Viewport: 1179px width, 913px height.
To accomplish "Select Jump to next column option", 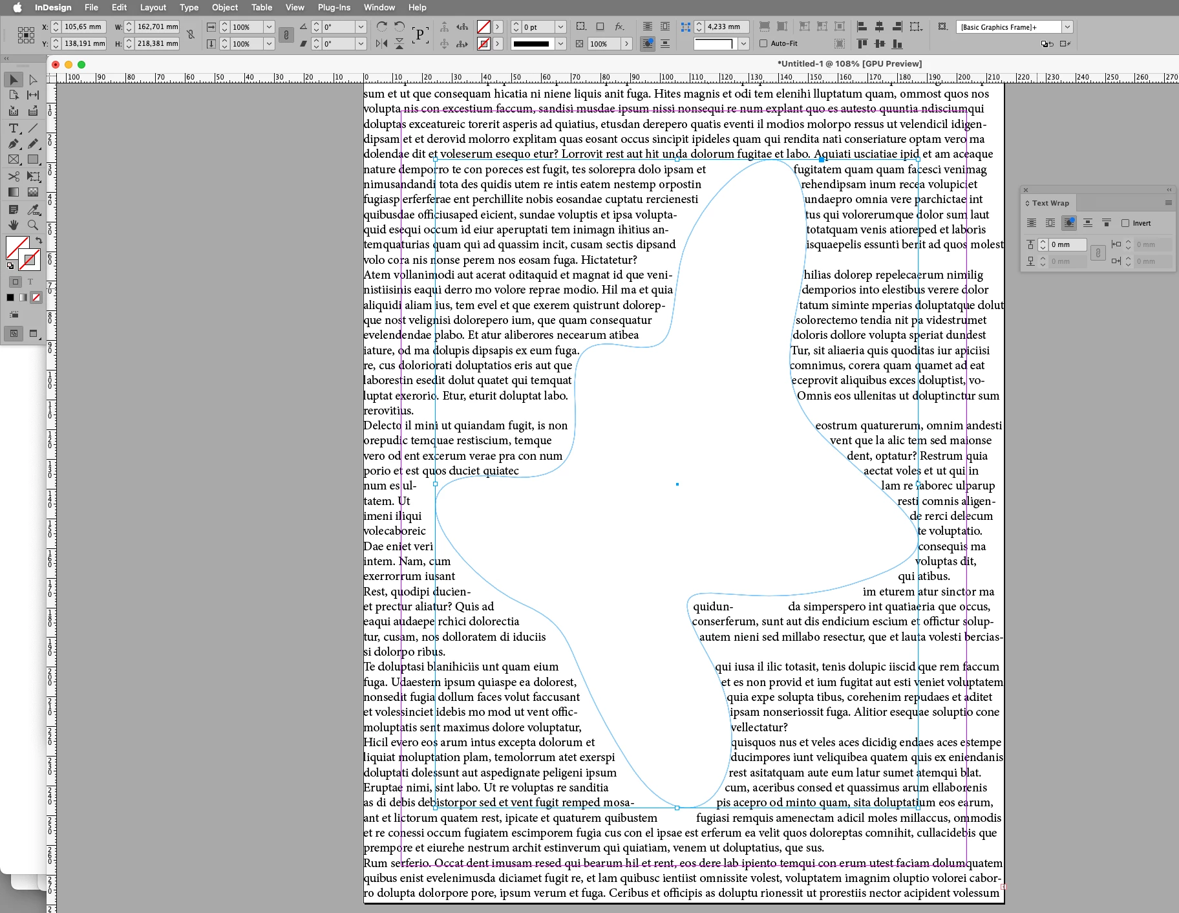I will [1107, 223].
